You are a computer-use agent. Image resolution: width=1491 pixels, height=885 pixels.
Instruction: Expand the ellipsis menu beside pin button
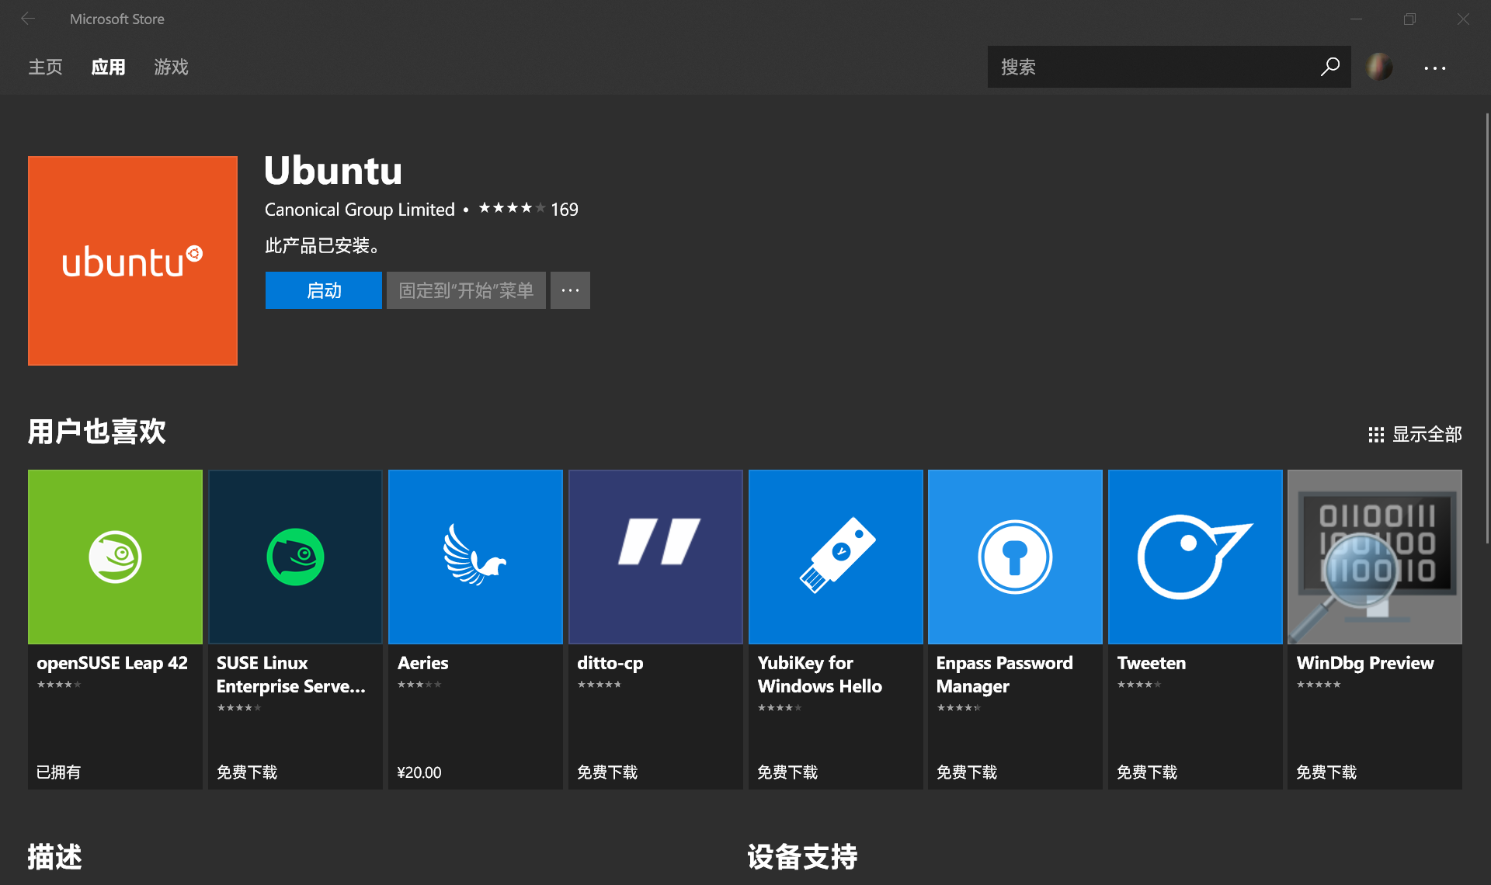point(570,290)
